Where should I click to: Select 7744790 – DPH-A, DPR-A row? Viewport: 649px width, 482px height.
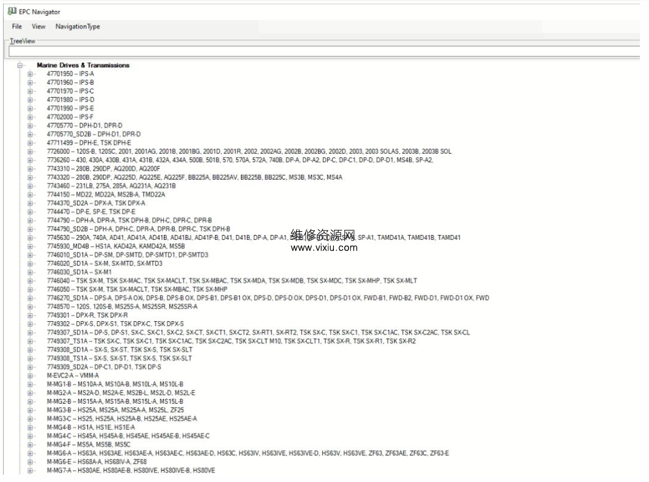(x=129, y=220)
